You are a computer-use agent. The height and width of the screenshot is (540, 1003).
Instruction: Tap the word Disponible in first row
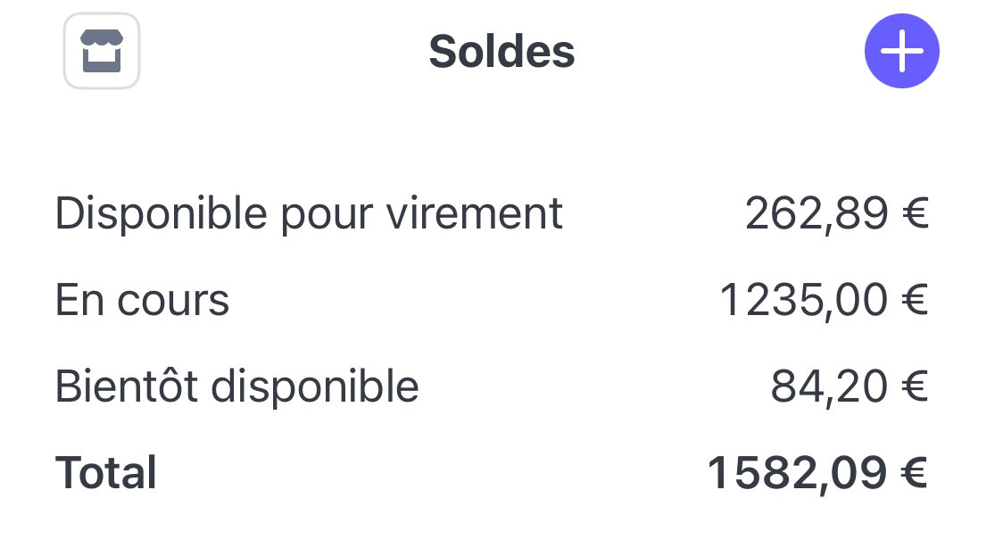[x=162, y=214]
